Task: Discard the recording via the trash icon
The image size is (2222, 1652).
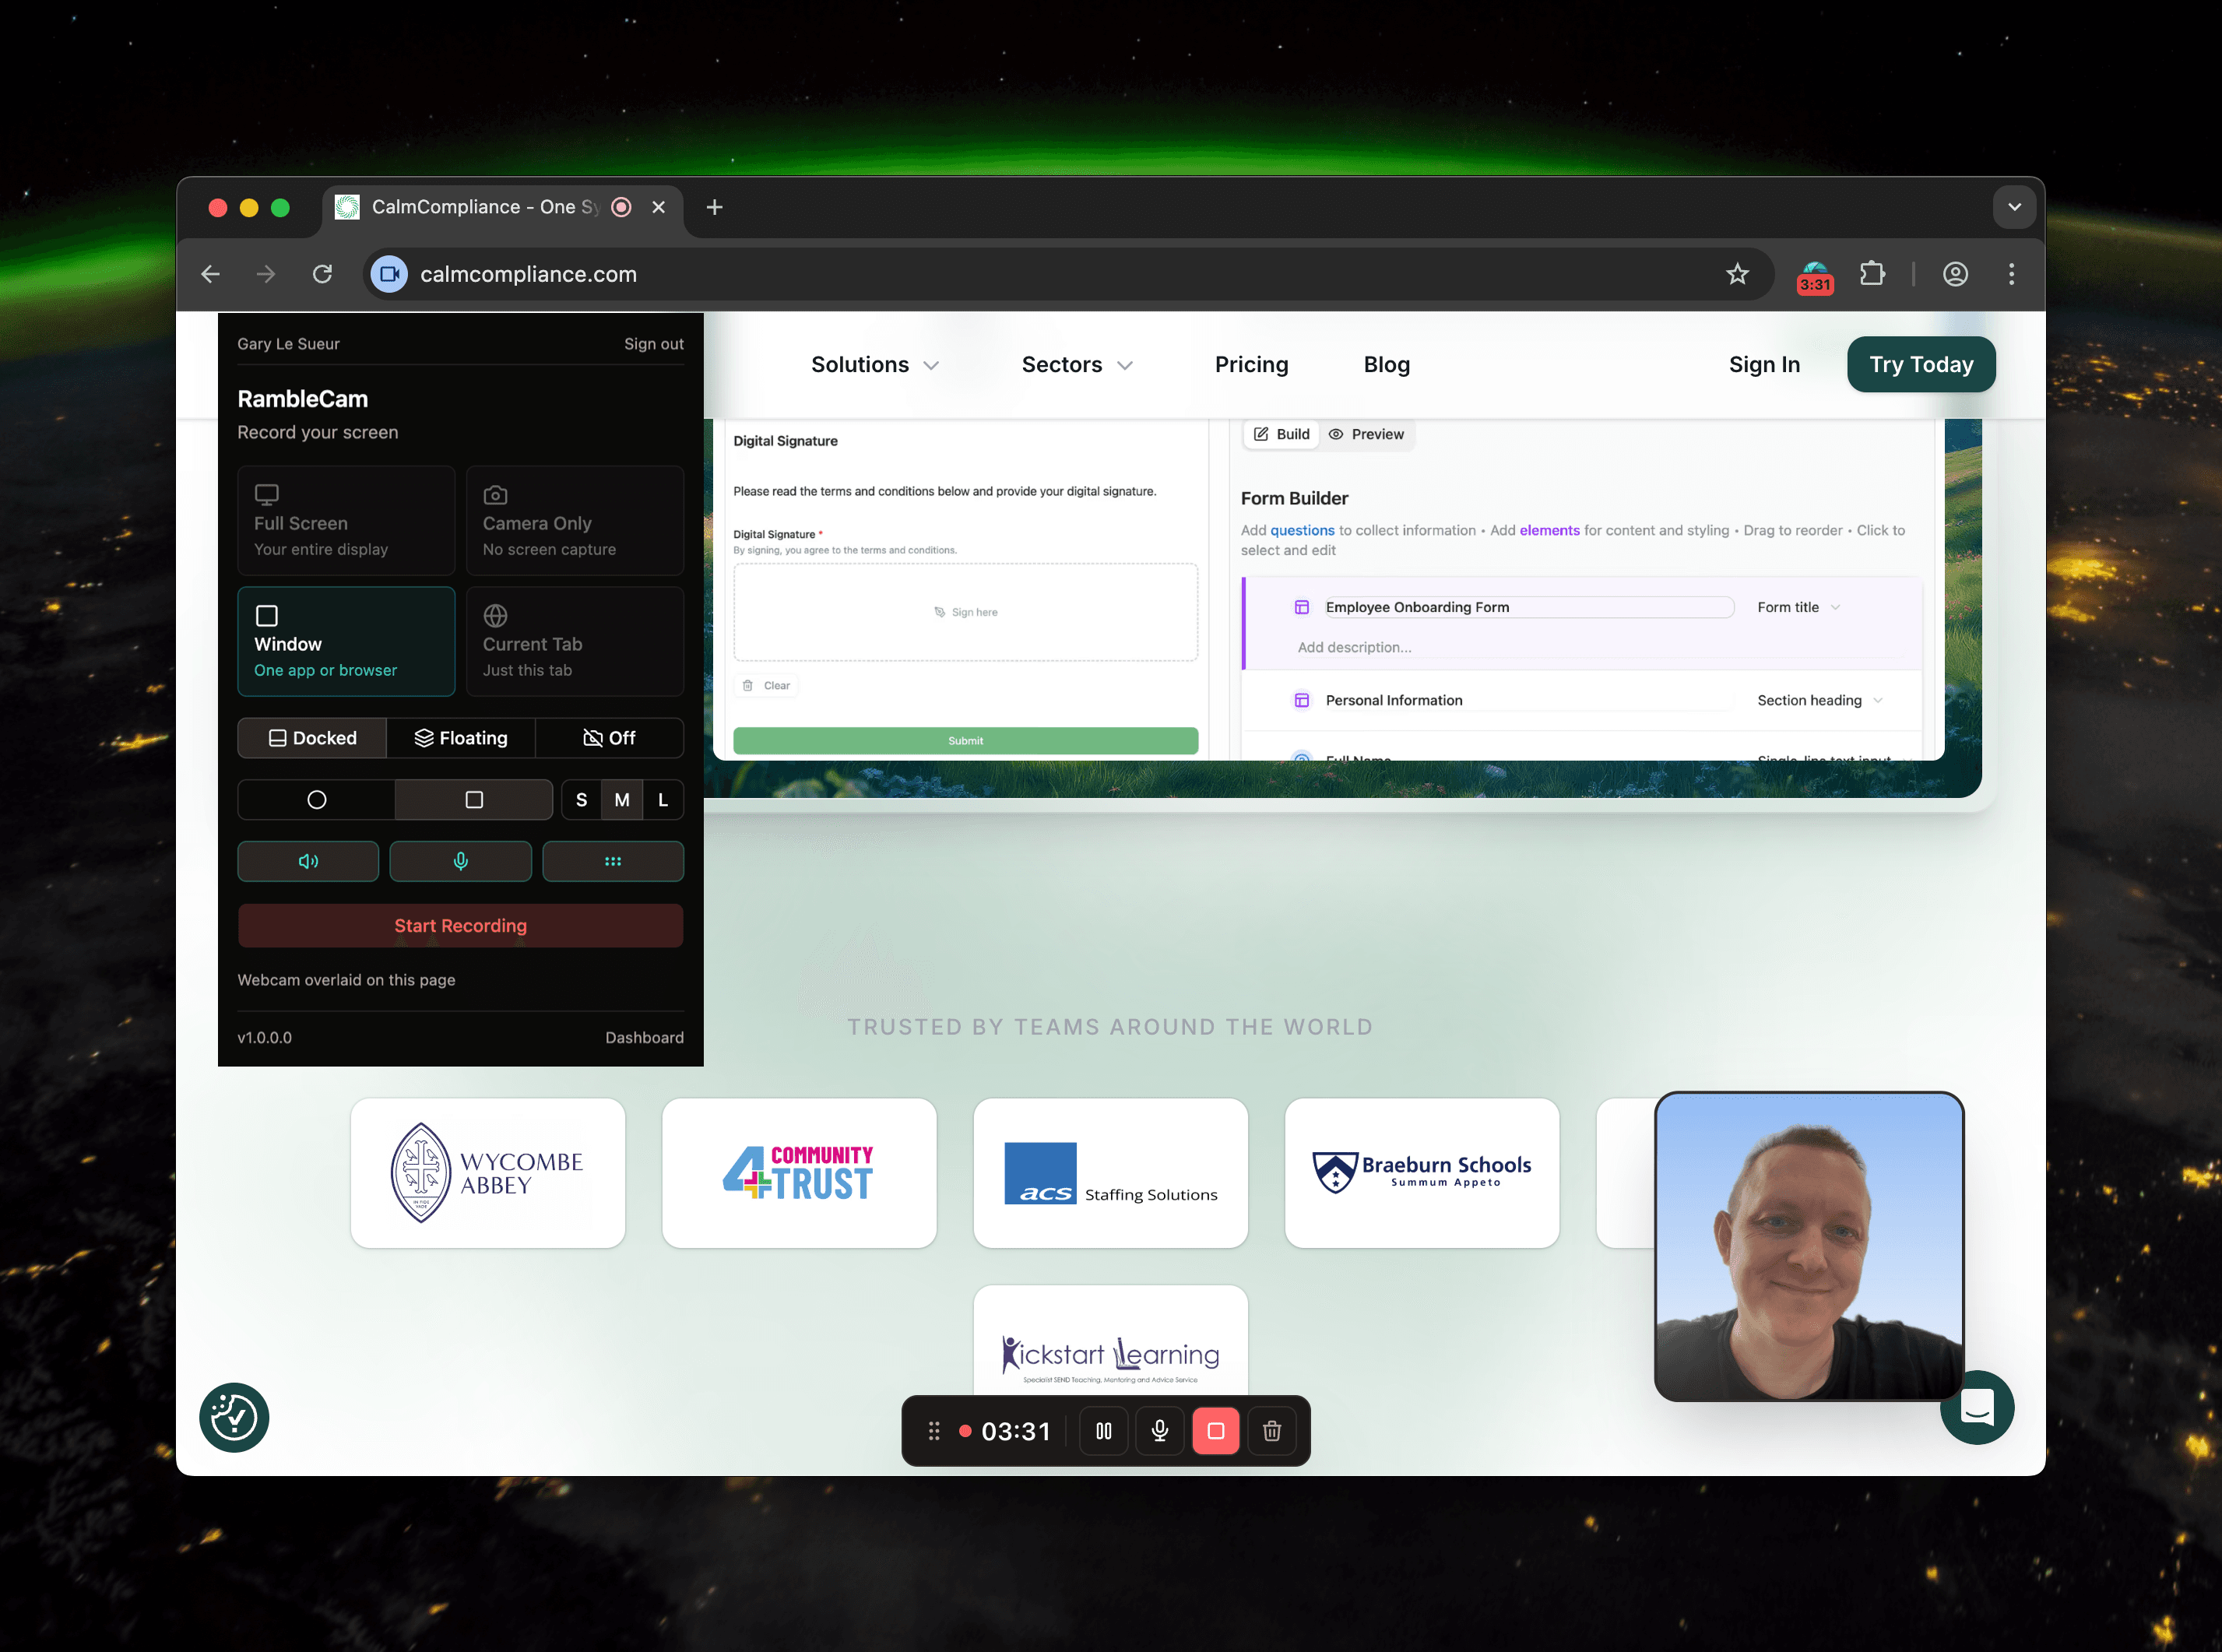Action: [1272, 1431]
